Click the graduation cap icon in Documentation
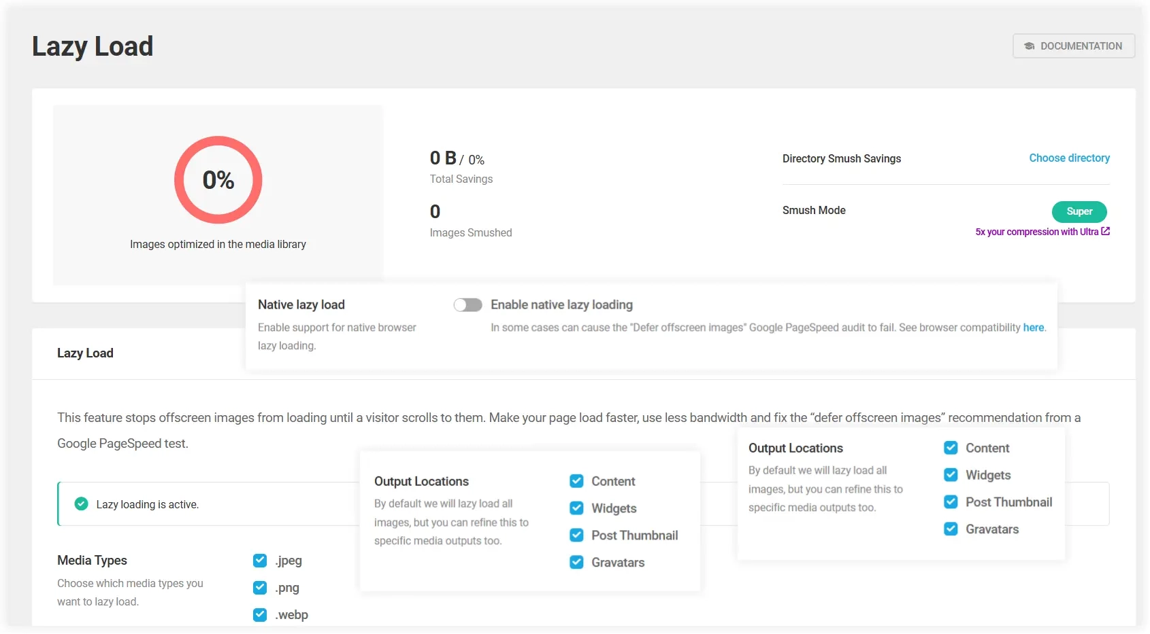The width and height of the screenshot is (1150, 634). [1029, 46]
